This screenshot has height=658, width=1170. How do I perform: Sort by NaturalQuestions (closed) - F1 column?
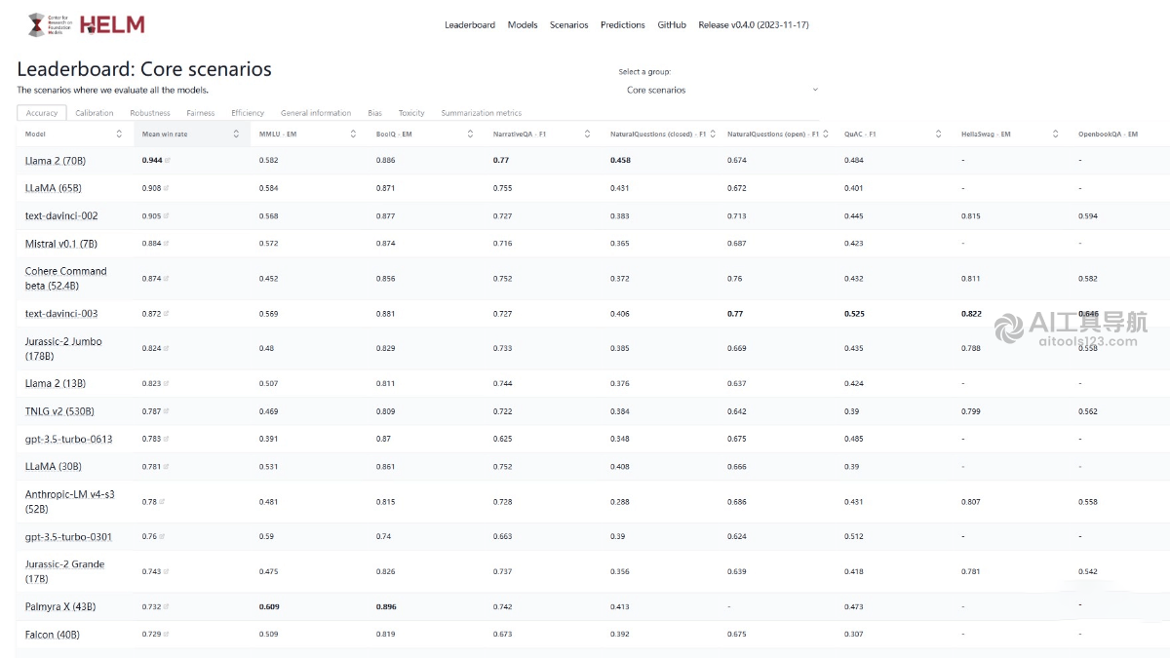click(x=714, y=134)
